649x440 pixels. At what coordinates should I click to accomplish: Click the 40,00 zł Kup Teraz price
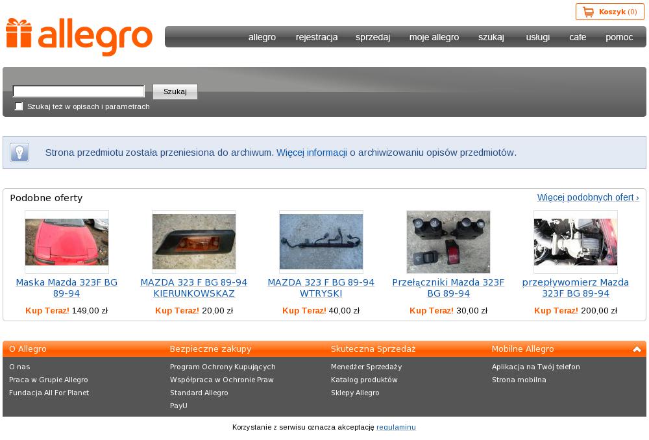[321, 310]
